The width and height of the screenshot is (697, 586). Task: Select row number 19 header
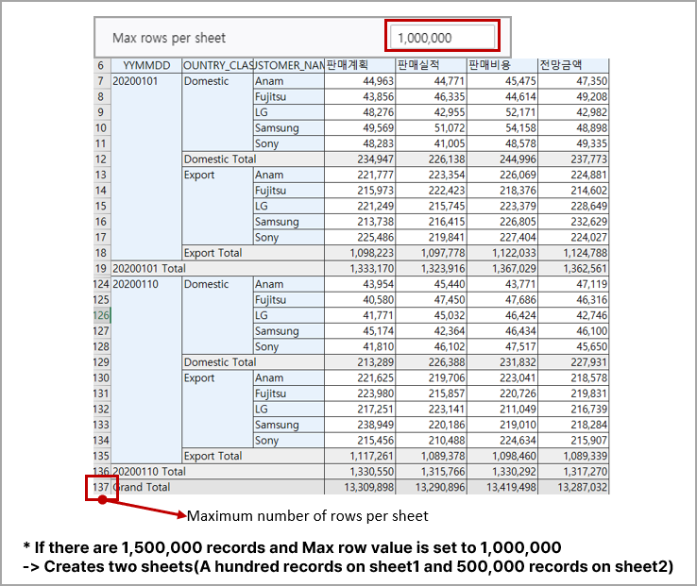pyautogui.click(x=101, y=268)
